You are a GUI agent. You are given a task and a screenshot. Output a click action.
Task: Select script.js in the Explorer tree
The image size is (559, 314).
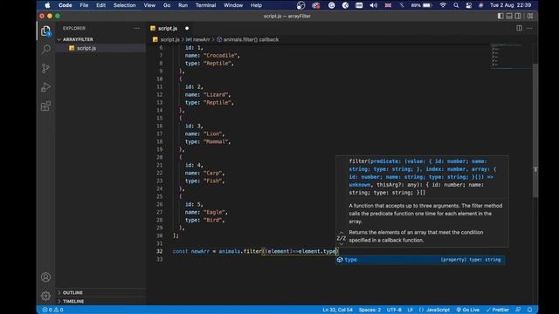[86, 48]
